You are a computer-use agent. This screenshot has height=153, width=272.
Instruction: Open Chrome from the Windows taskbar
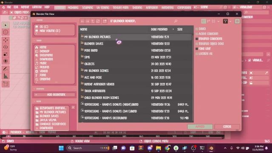click(x=167, y=148)
